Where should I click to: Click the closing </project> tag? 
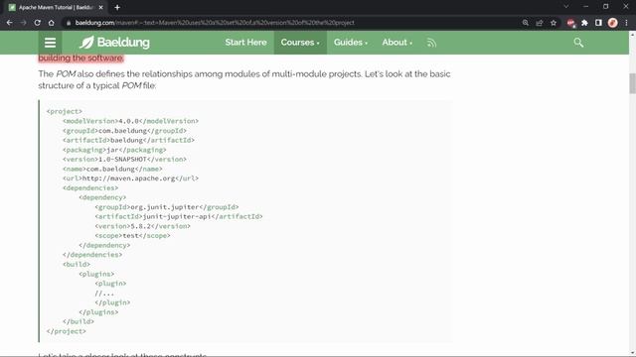point(67,331)
